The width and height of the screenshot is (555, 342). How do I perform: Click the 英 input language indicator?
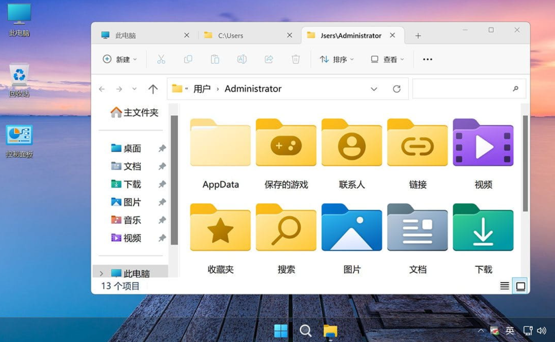(x=509, y=331)
